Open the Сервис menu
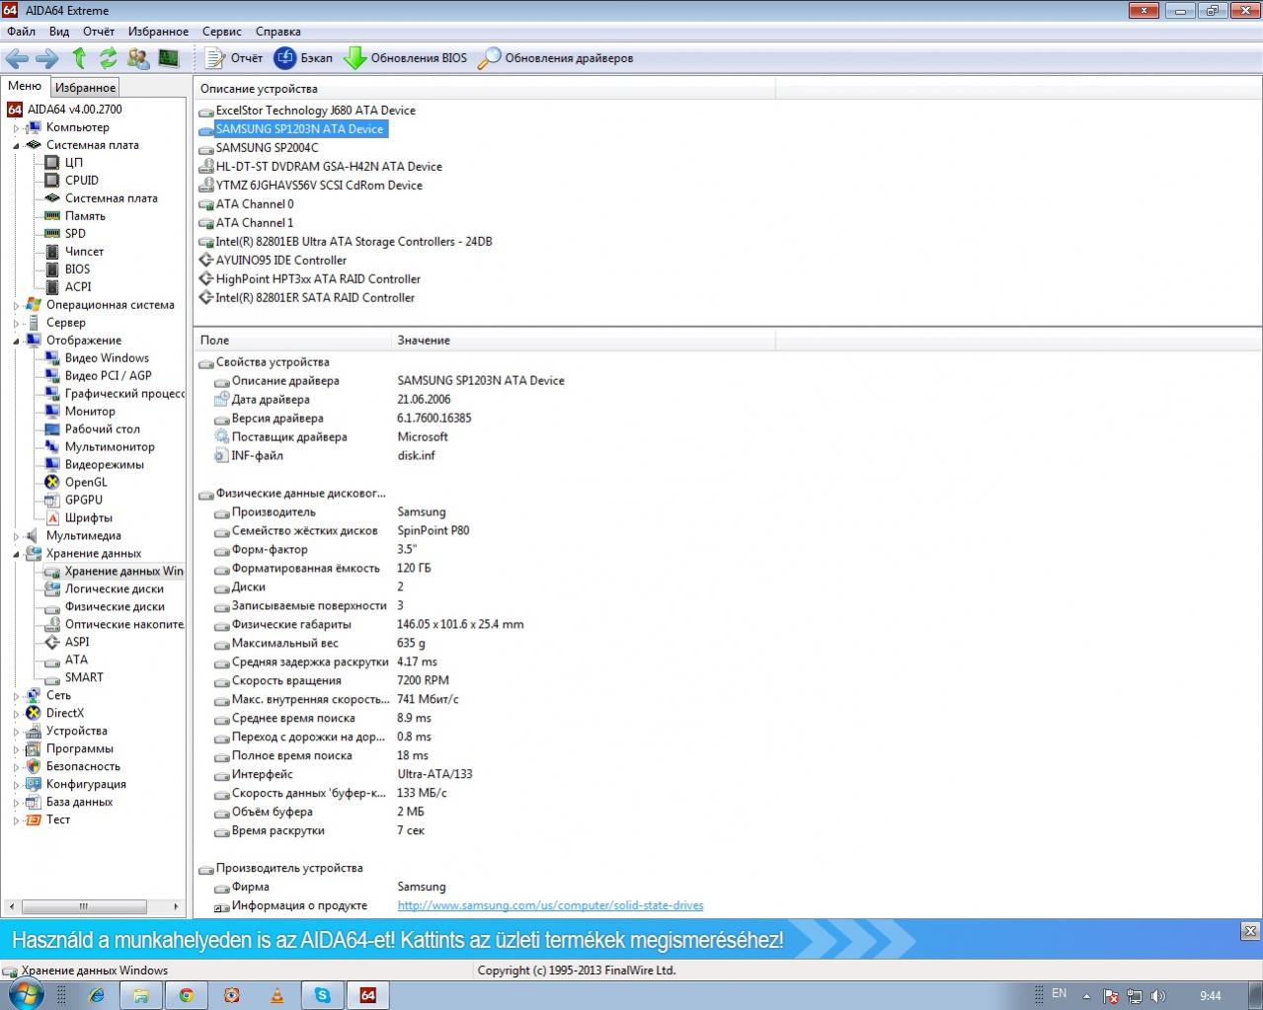The height and width of the screenshot is (1010, 1263). [x=221, y=32]
